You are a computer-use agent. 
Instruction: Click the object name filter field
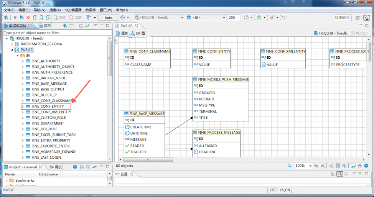[54, 33]
